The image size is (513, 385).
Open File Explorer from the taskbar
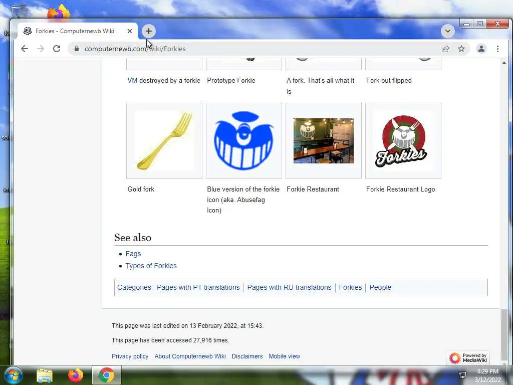click(45, 375)
